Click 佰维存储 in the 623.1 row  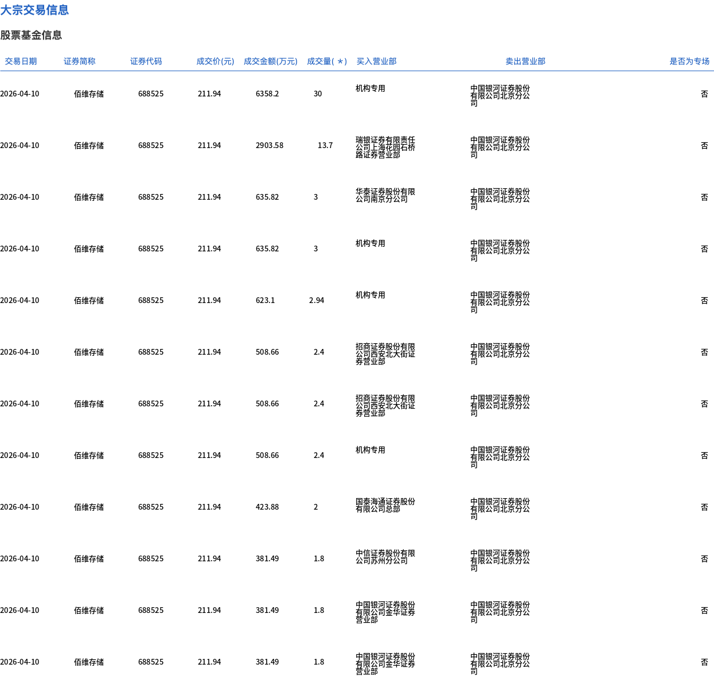tap(89, 300)
